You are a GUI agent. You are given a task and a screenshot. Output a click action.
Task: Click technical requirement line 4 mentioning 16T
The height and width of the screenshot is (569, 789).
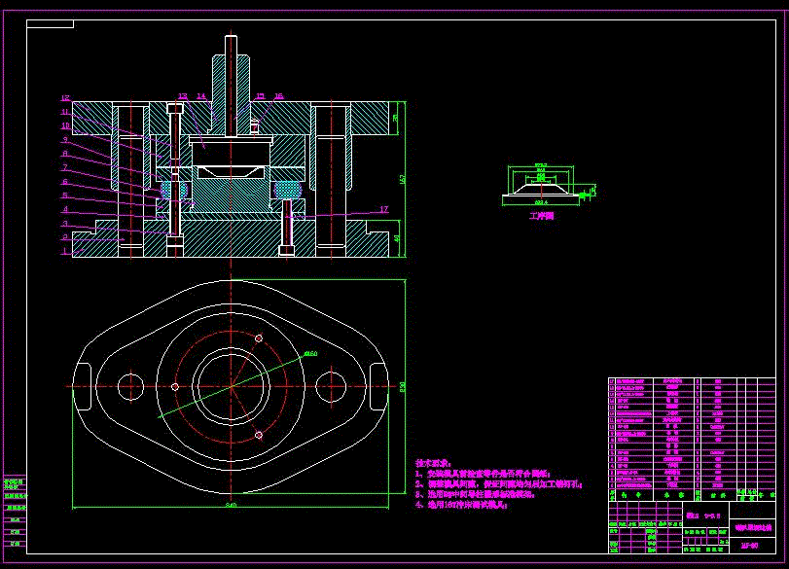(x=462, y=505)
